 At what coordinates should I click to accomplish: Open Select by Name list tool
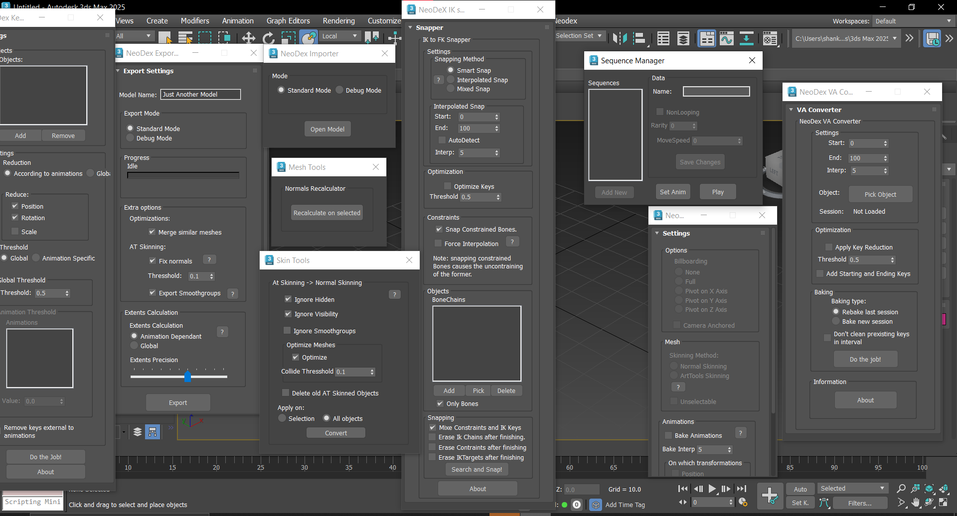tap(185, 38)
